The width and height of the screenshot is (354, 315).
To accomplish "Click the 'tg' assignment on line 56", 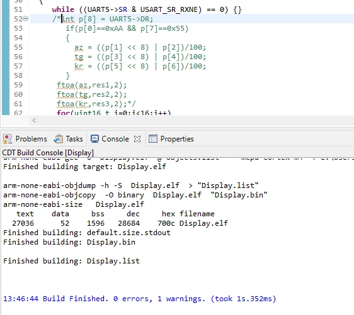I will pyautogui.click(x=140, y=57).
